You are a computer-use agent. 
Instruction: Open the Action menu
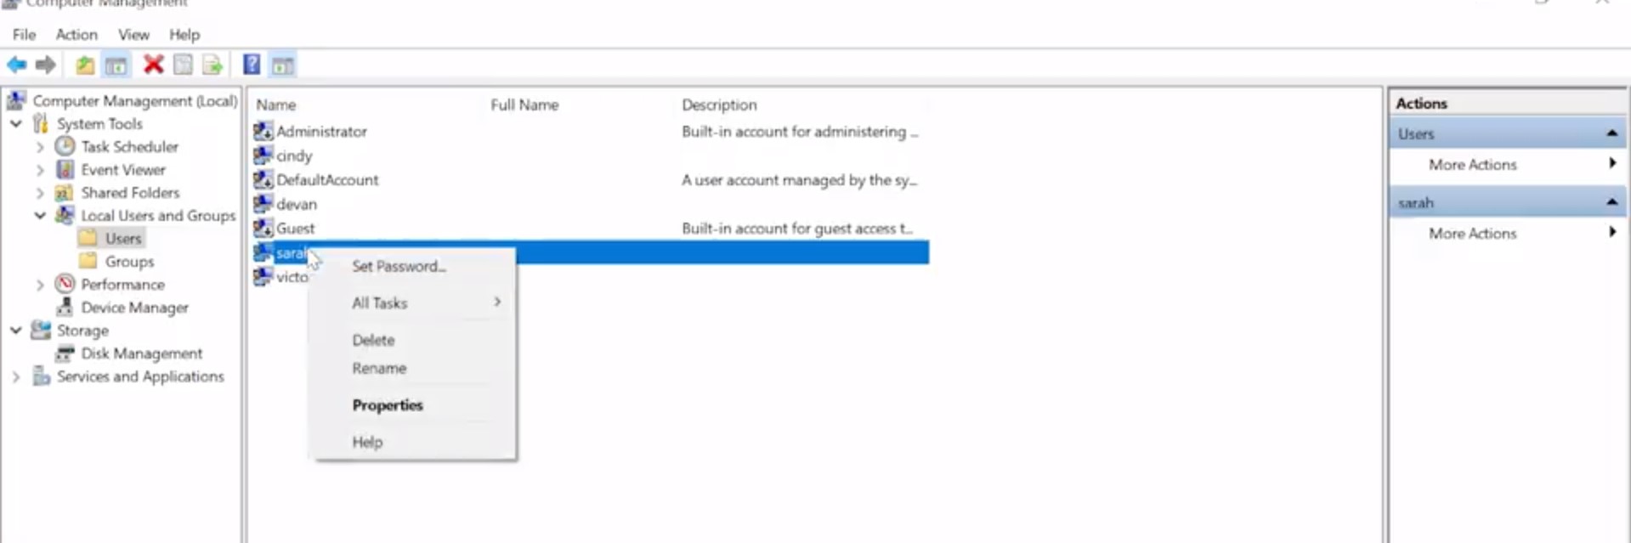point(76,34)
